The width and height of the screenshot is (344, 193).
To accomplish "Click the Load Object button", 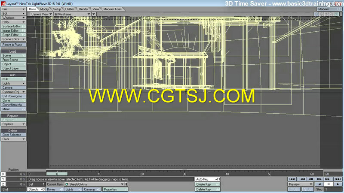I will (13, 64).
